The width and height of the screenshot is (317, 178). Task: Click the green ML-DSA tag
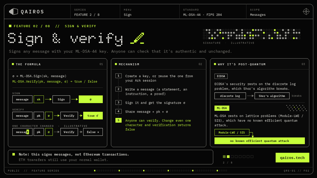point(222,108)
